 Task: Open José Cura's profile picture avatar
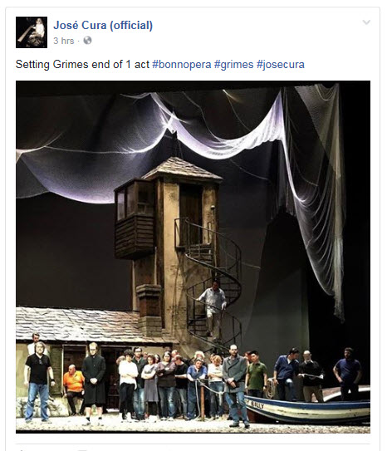point(32,32)
